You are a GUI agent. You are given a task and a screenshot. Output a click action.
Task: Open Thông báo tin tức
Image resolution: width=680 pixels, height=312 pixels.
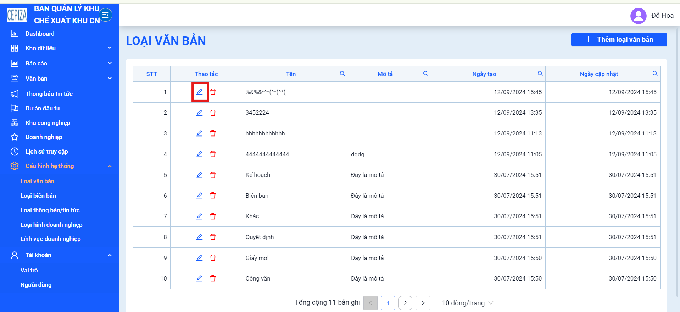click(49, 94)
